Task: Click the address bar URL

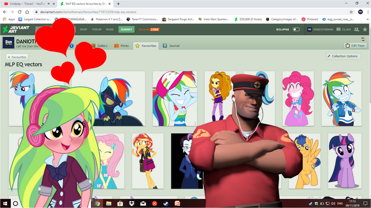Action: 88,12
